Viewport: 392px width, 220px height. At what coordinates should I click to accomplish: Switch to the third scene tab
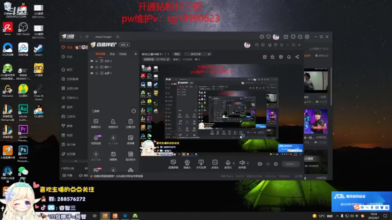[123, 54]
